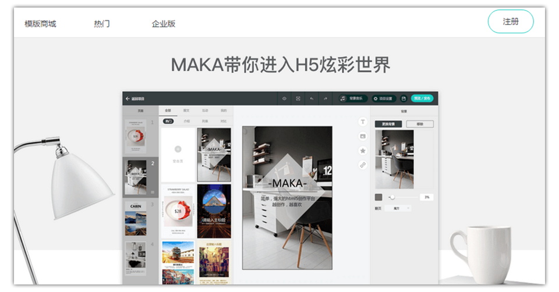Select page 4 black-and-white thumbnail
This screenshot has width=559, height=292.
tap(136, 259)
